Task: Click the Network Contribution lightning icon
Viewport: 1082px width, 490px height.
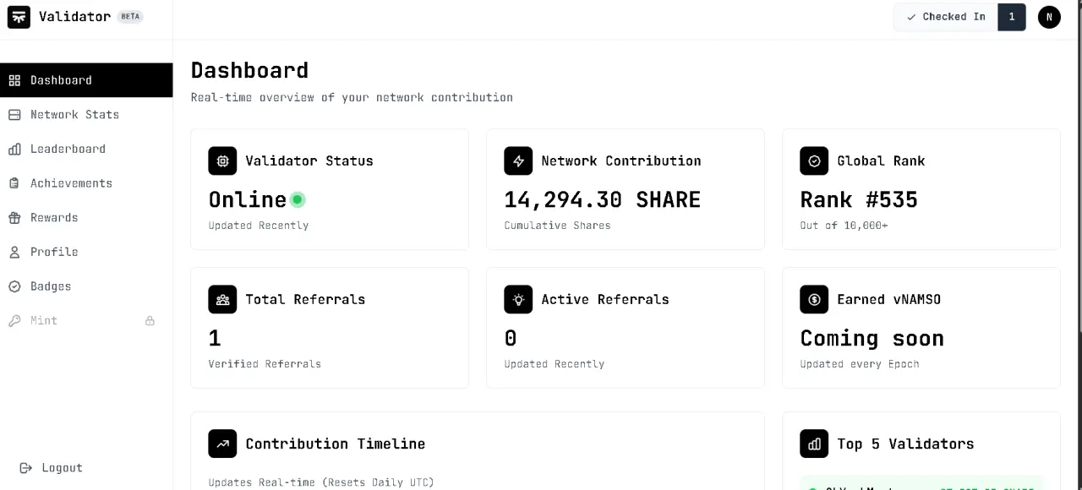Action: (518, 161)
